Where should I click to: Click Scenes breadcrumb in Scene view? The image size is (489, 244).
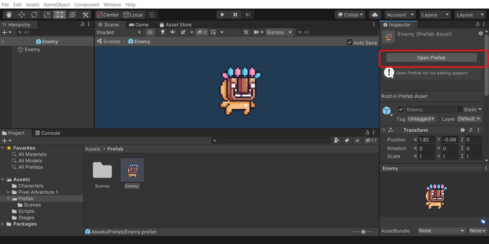pyautogui.click(x=109, y=42)
